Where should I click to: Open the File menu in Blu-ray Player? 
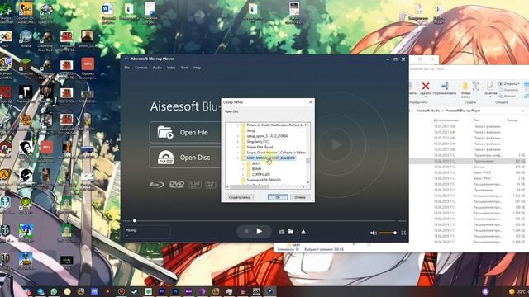click(x=126, y=68)
